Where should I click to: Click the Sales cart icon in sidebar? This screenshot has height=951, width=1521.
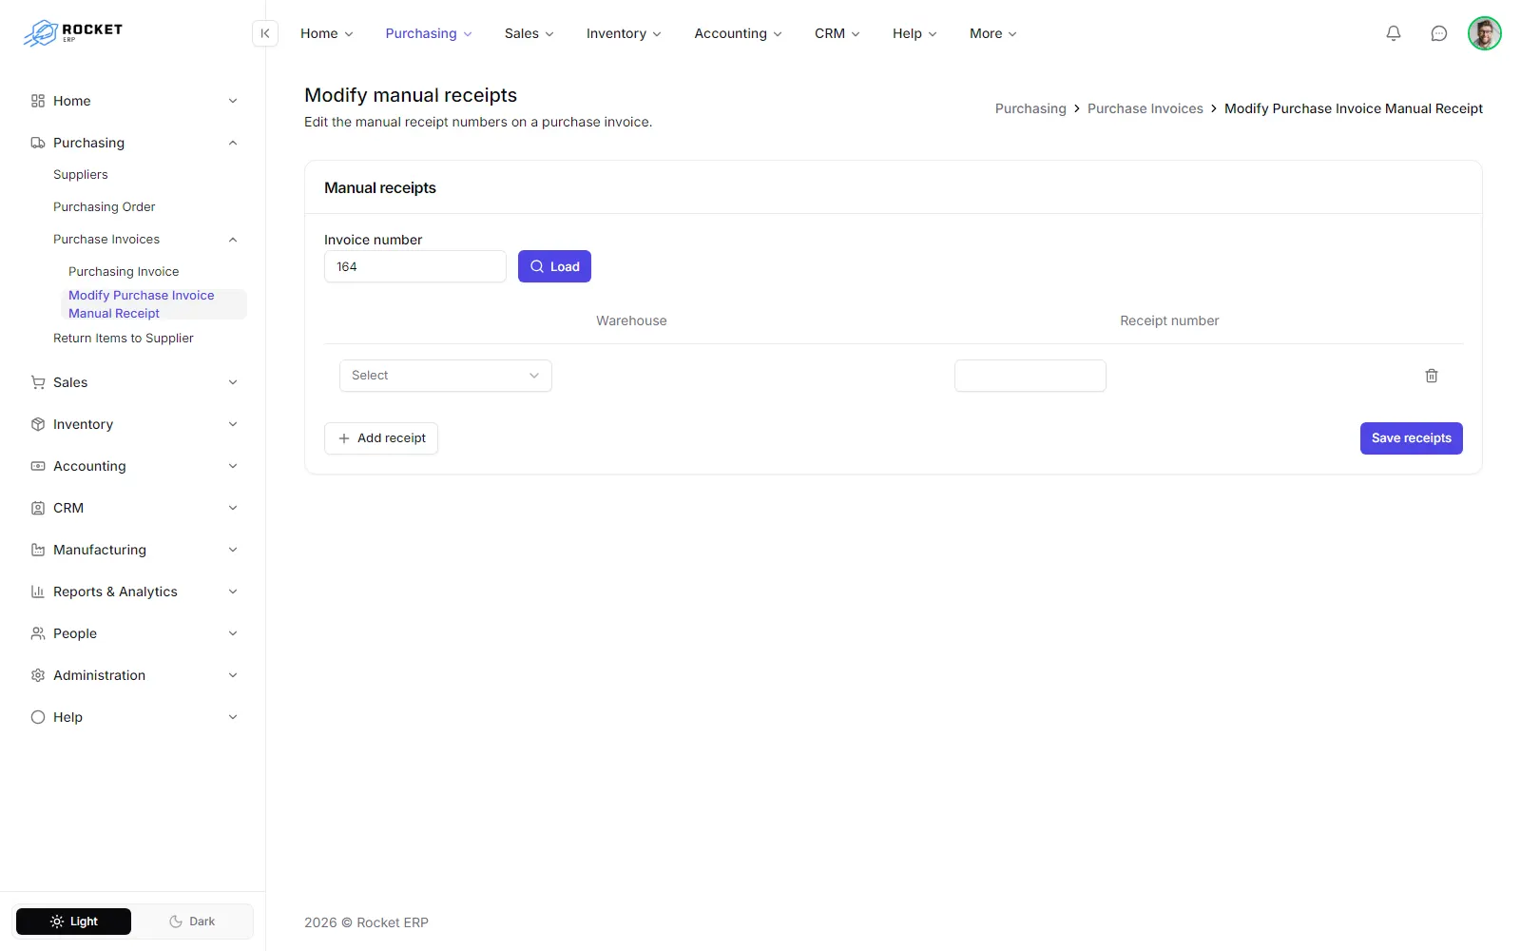pos(38,382)
